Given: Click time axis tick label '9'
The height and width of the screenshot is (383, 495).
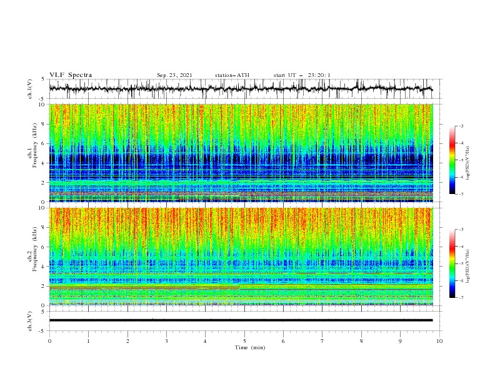Looking at the screenshot, I should (400, 341).
